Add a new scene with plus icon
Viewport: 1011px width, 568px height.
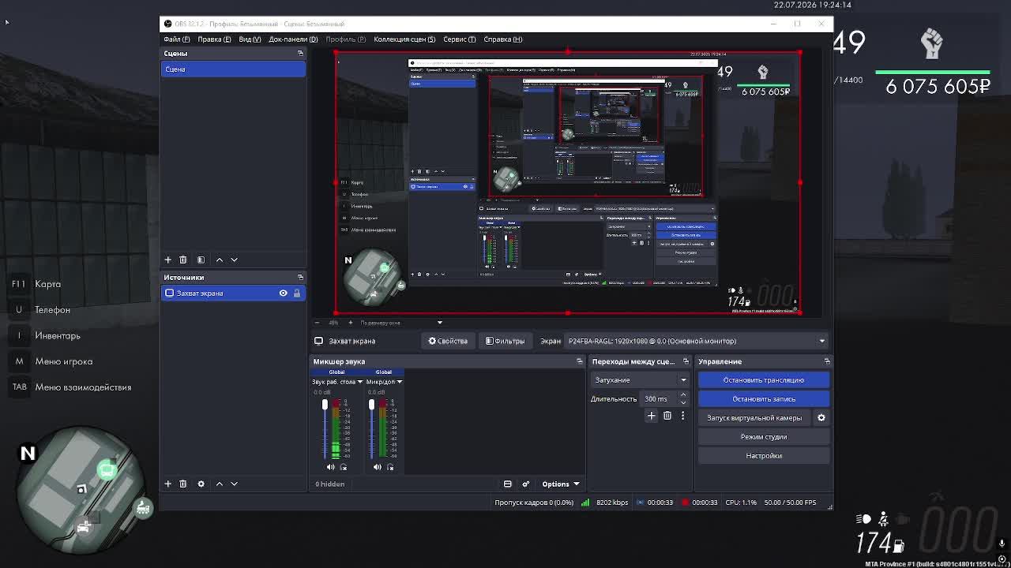point(167,260)
